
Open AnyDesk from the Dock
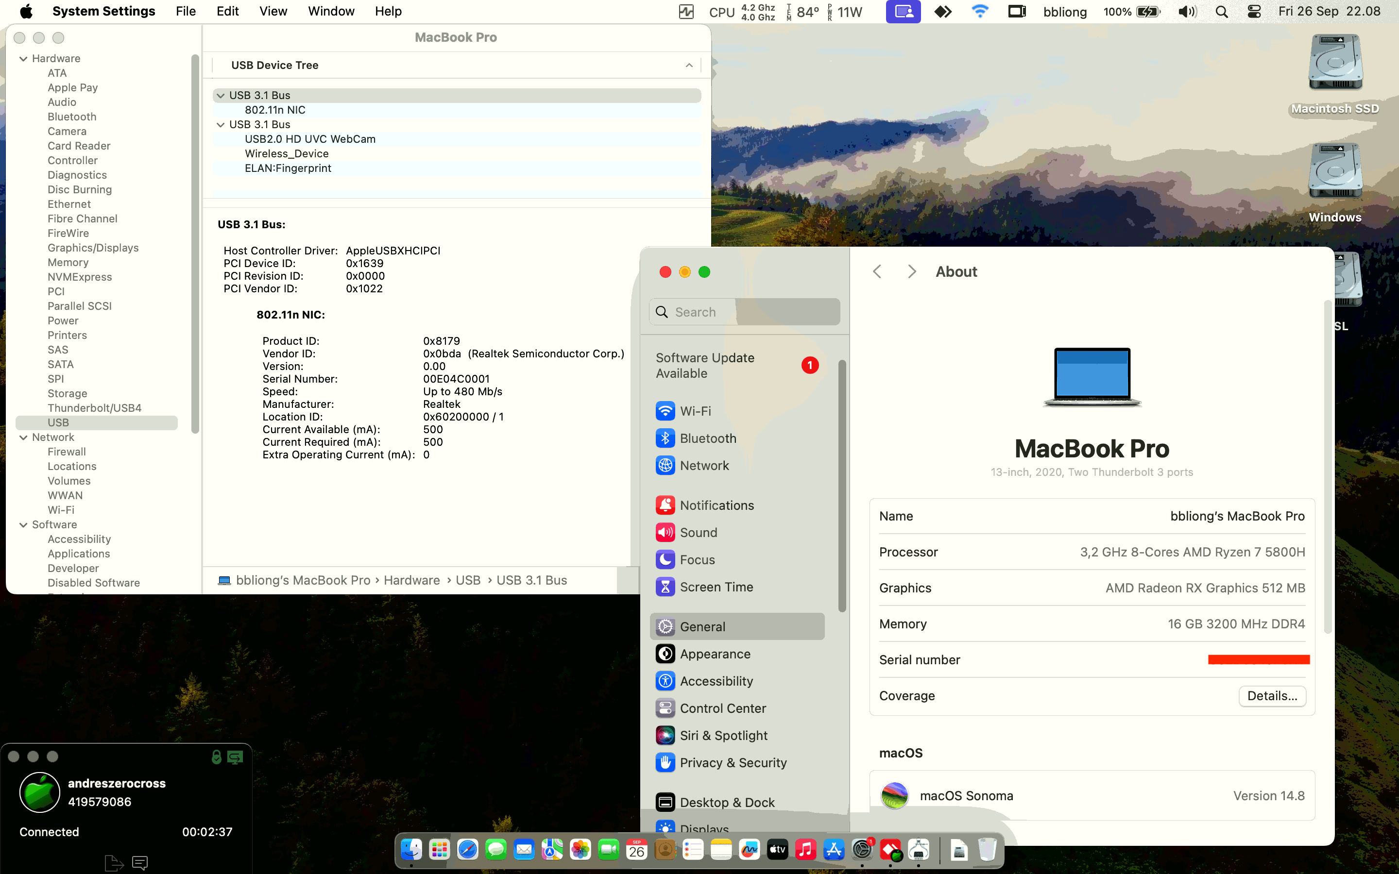tap(890, 850)
